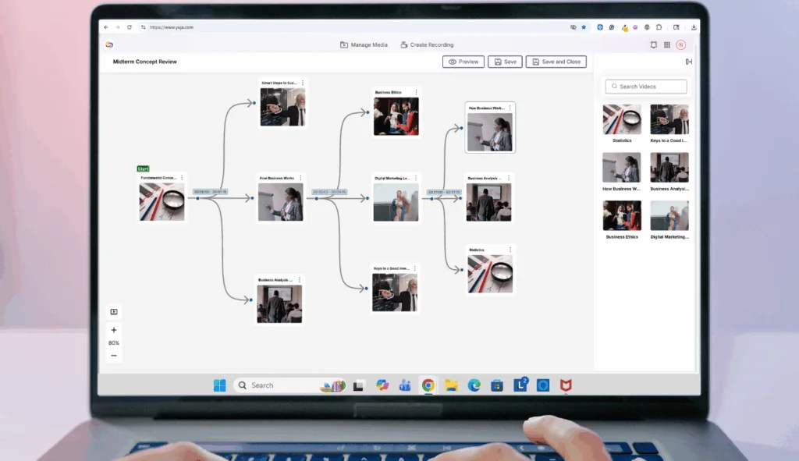Open the apps grid icon
Screen dimensions: 799x461
click(667, 45)
